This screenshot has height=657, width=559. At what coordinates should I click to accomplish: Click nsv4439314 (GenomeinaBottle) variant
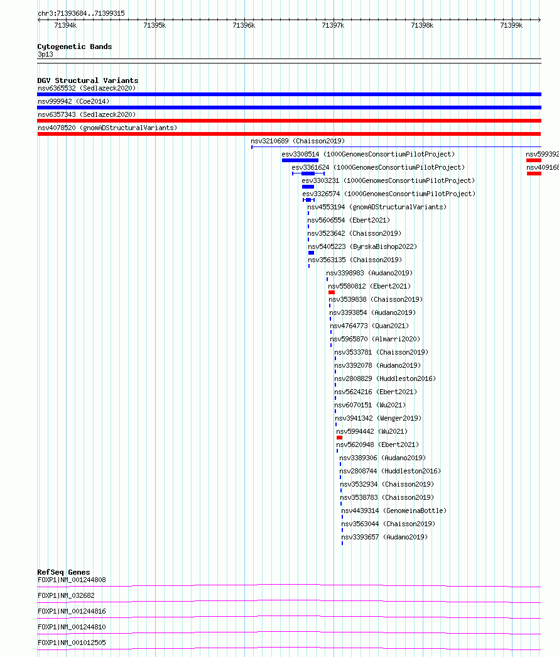(394, 511)
